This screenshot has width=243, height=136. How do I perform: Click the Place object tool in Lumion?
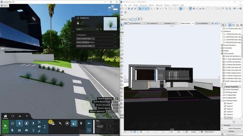pyautogui.click(x=53, y=123)
